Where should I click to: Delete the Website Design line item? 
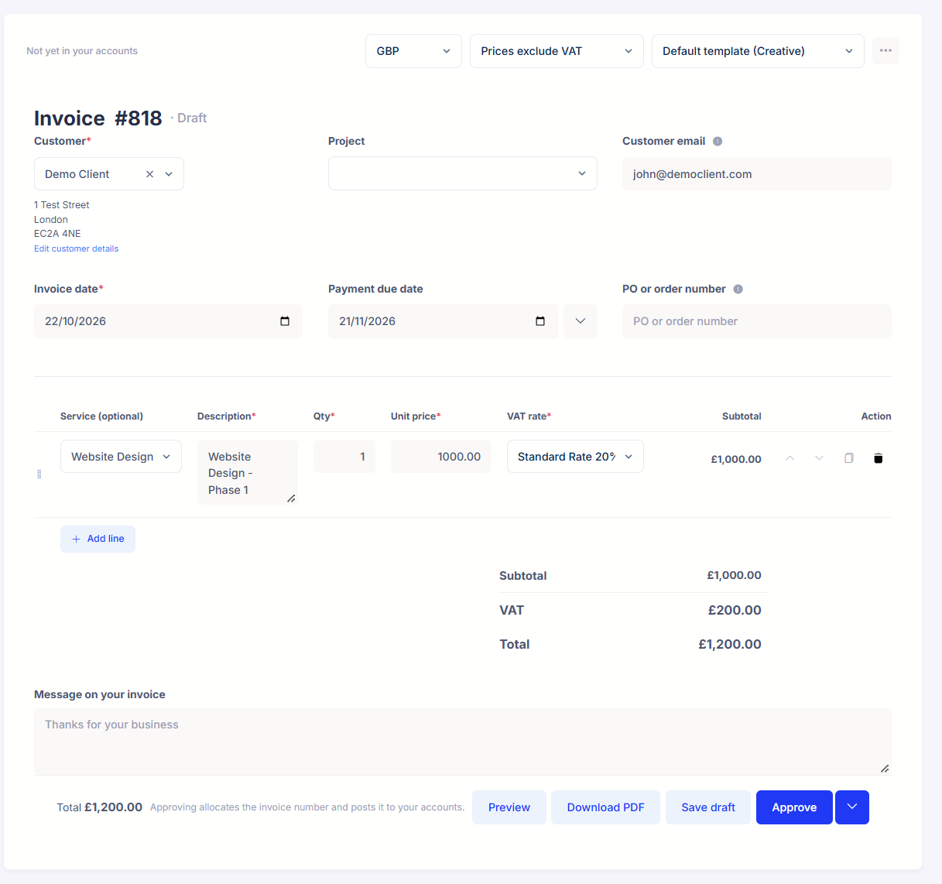878,458
